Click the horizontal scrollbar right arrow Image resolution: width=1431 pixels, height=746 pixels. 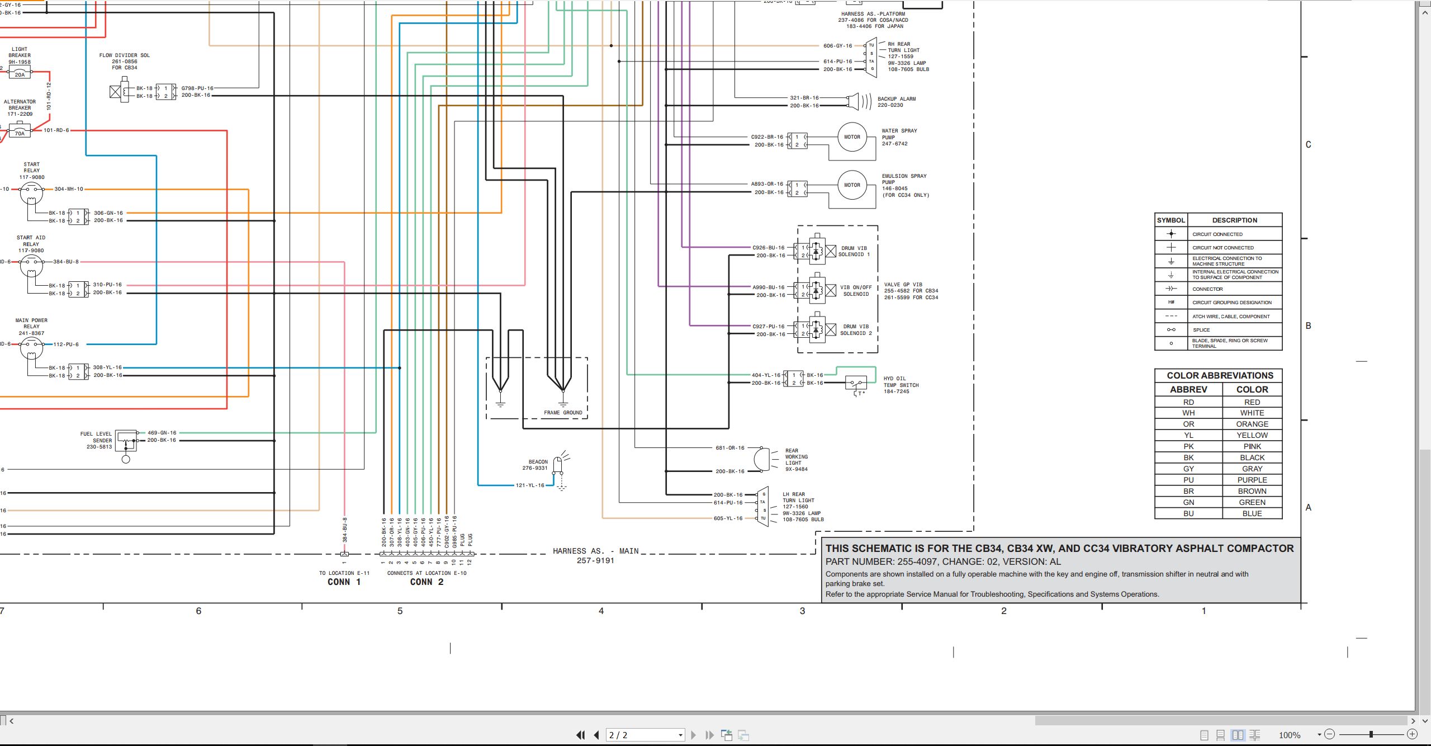1413,721
